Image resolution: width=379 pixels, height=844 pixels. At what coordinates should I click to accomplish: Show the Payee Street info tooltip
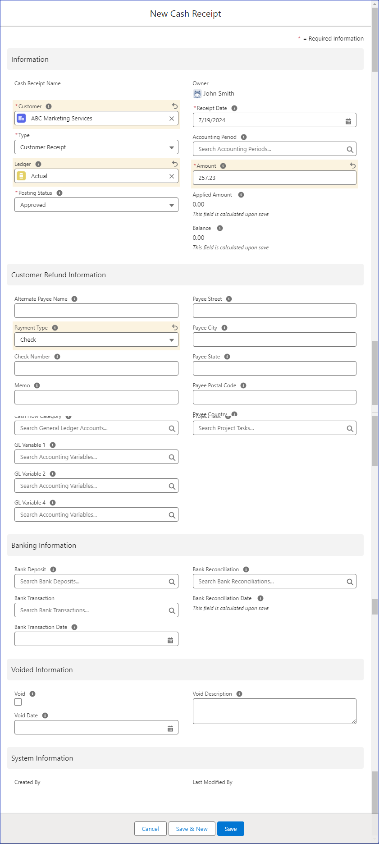point(229,299)
